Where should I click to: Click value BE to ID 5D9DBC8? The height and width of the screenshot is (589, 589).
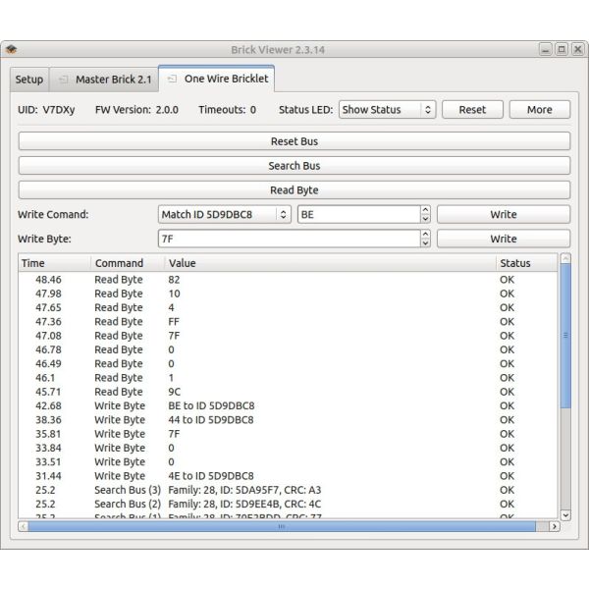click(x=211, y=405)
